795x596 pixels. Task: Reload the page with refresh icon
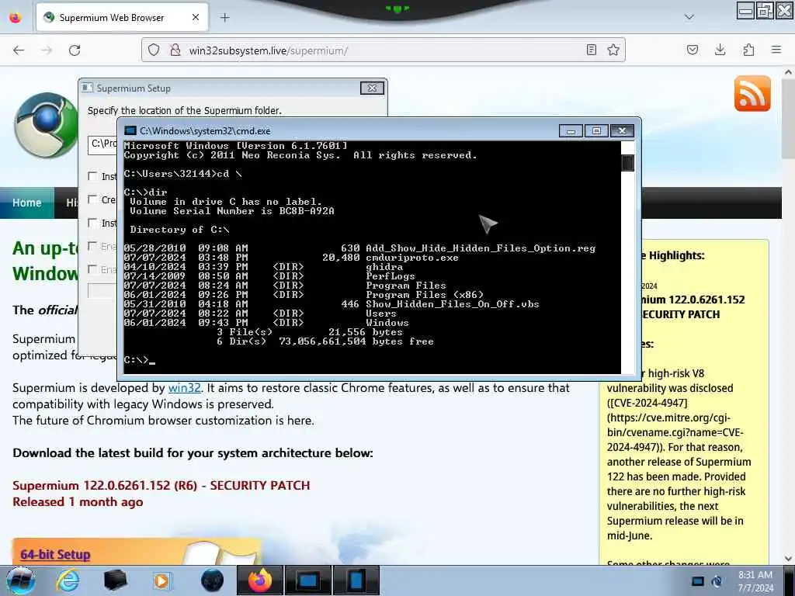point(75,50)
